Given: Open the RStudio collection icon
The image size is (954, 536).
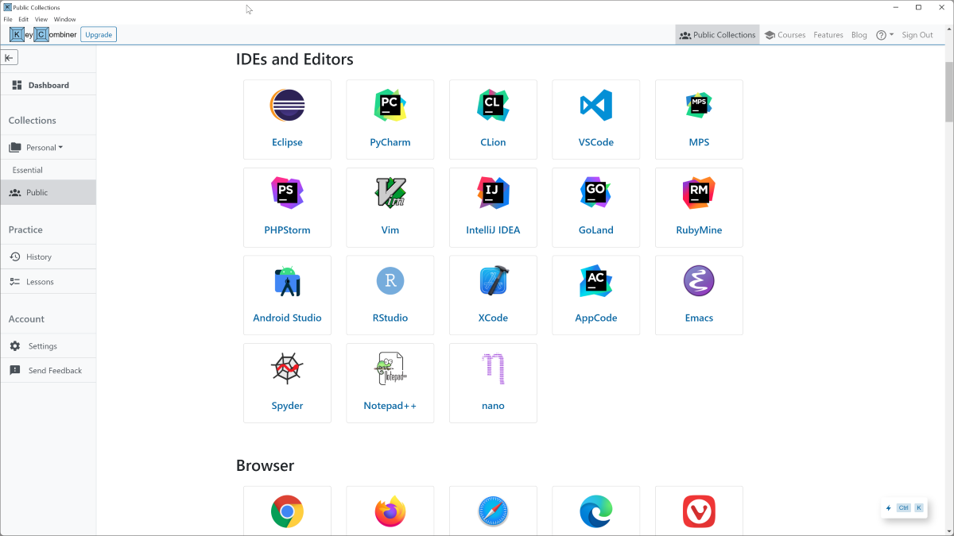Looking at the screenshot, I should [390, 281].
